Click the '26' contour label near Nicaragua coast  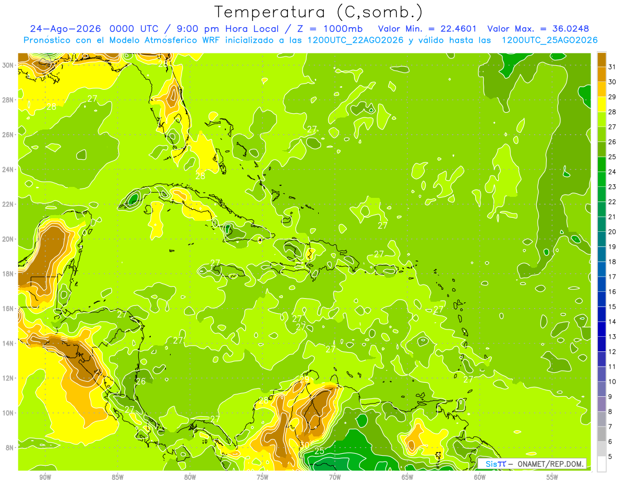(x=140, y=381)
